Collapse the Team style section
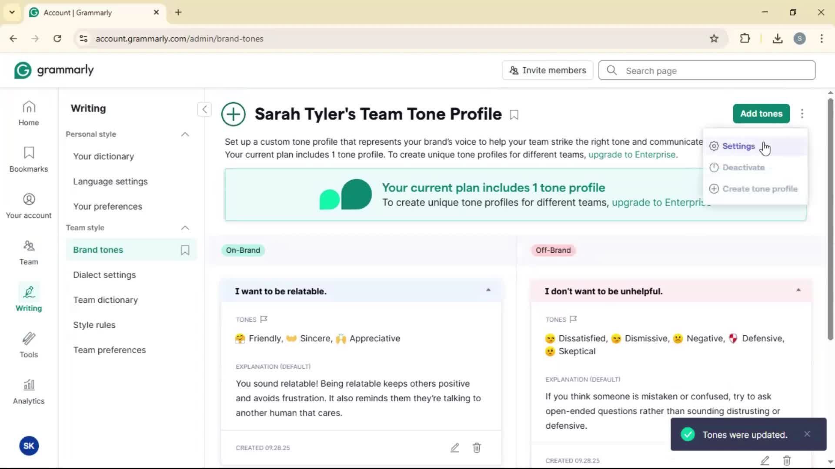Viewport: 835px width, 469px height. pyautogui.click(x=185, y=228)
